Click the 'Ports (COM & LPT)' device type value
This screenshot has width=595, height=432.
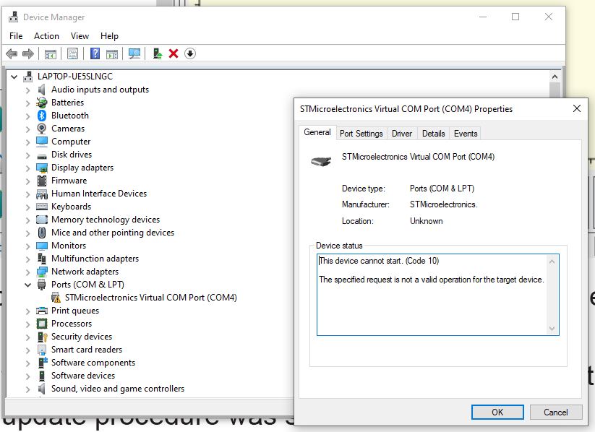tap(442, 189)
